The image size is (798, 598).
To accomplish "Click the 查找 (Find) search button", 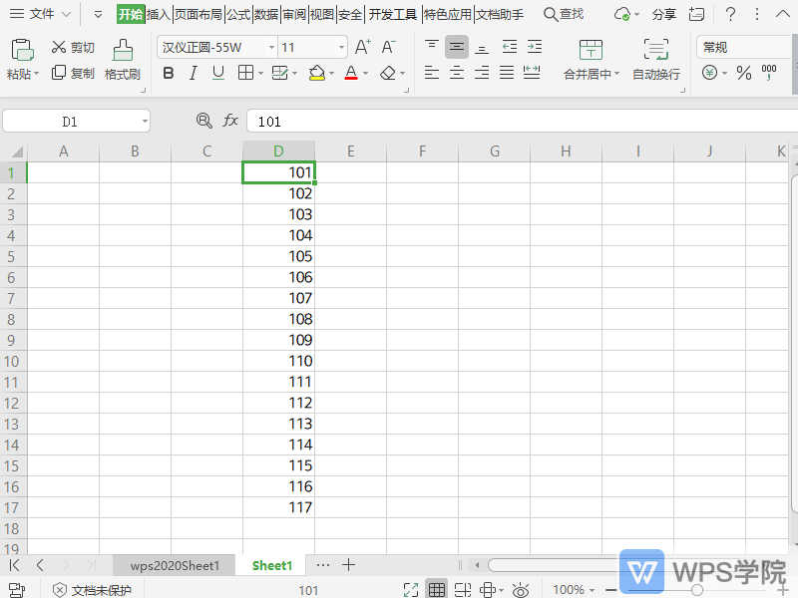I will [564, 14].
